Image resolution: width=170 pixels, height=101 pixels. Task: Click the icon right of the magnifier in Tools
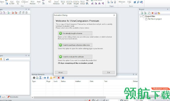[142, 2]
